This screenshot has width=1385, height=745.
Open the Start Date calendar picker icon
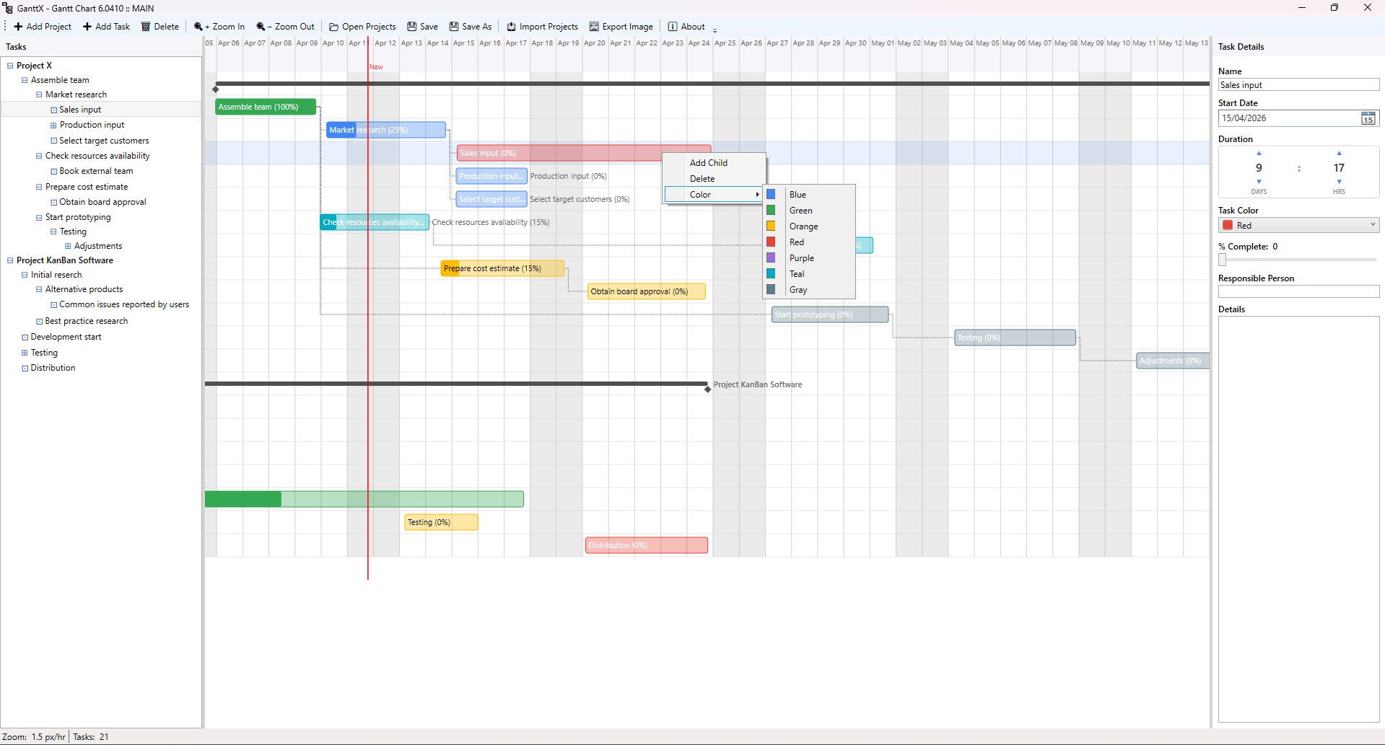click(x=1368, y=118)
